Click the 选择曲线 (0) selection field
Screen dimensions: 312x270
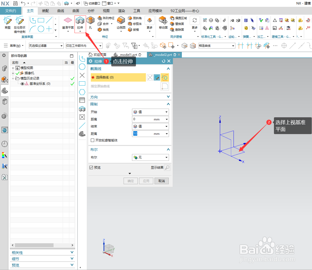(x=118, y=77)
